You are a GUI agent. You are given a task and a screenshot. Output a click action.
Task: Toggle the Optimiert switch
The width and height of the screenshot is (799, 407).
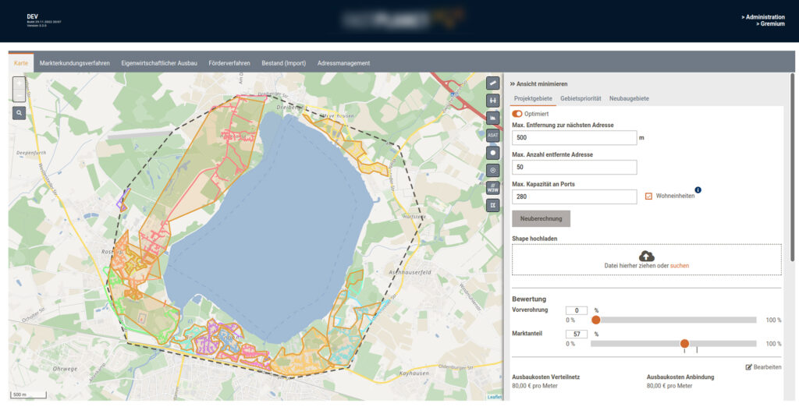click(x=517, y=114)
